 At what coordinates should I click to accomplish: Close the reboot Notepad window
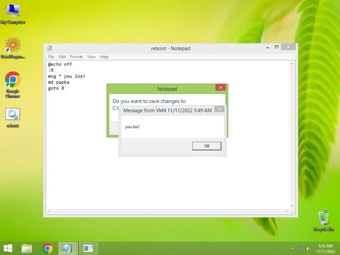point(289,47)
